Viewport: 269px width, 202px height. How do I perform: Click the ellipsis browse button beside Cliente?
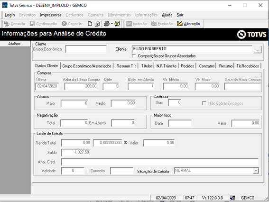pyautogui.click(x=257, y=50)
